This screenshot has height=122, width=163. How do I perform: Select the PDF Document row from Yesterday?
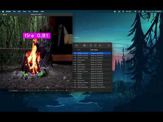[x=92, y=87]
